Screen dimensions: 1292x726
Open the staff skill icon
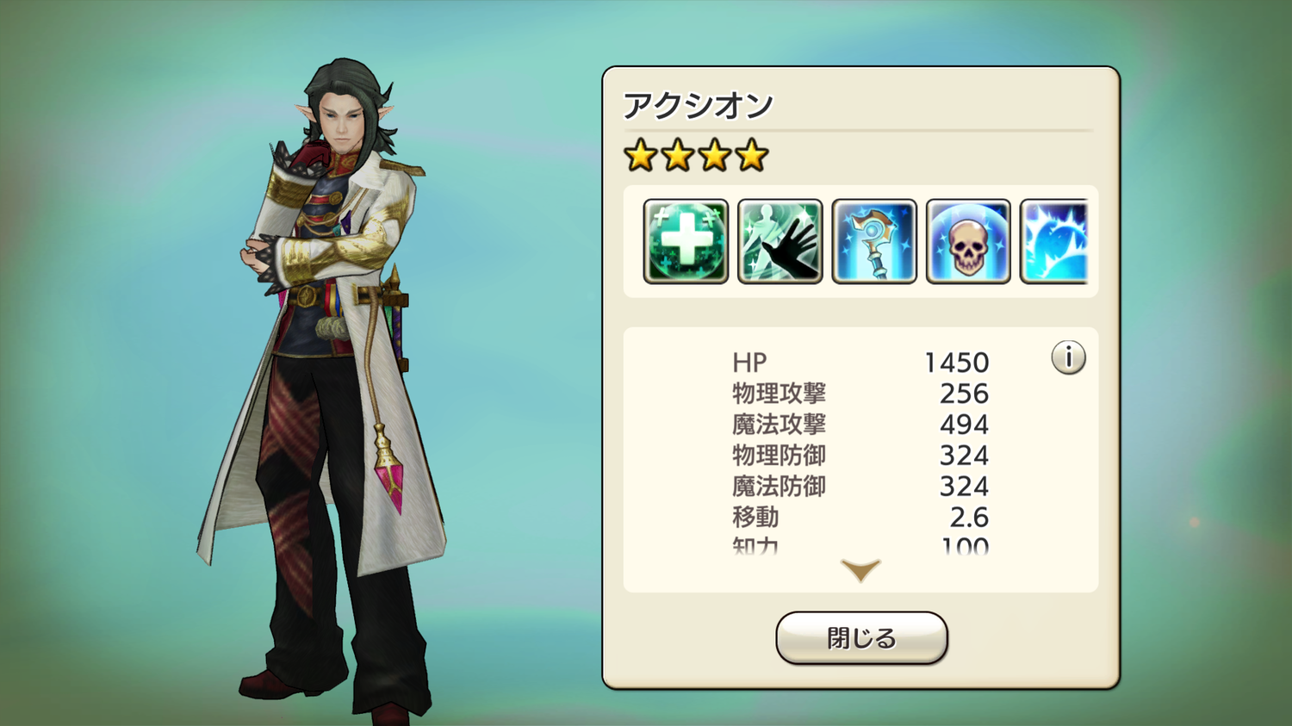click(x=873, y=241)
